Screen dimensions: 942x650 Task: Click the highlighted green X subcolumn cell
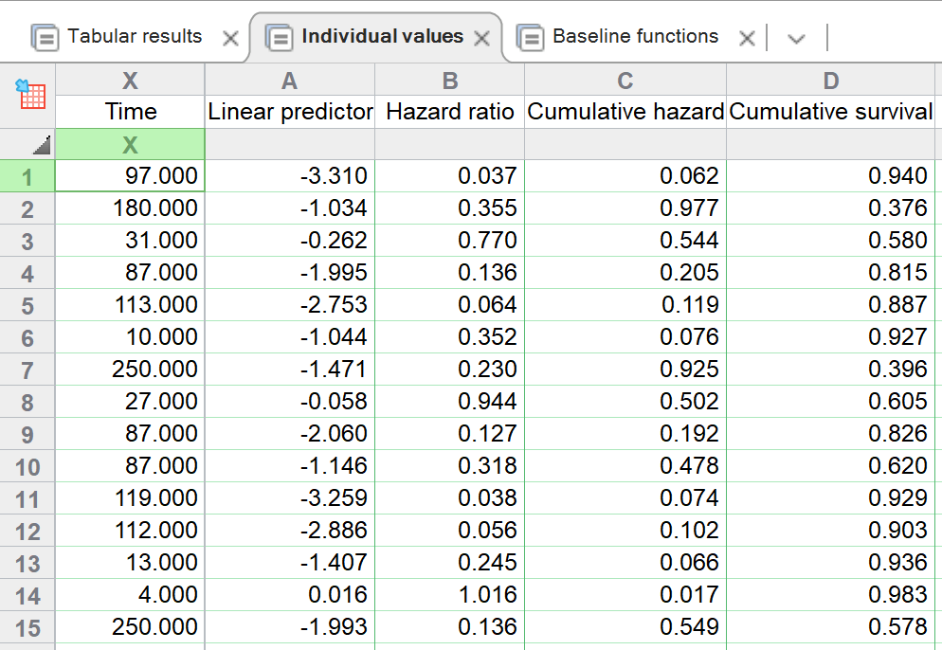pos(131,144)
